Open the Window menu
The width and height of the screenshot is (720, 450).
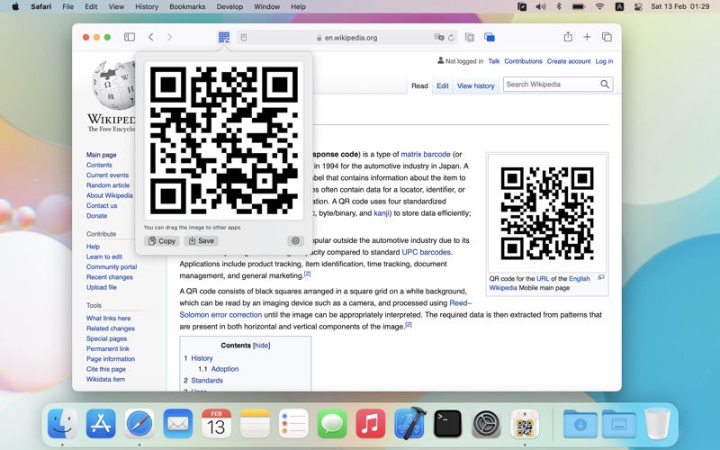click(266, 6)
